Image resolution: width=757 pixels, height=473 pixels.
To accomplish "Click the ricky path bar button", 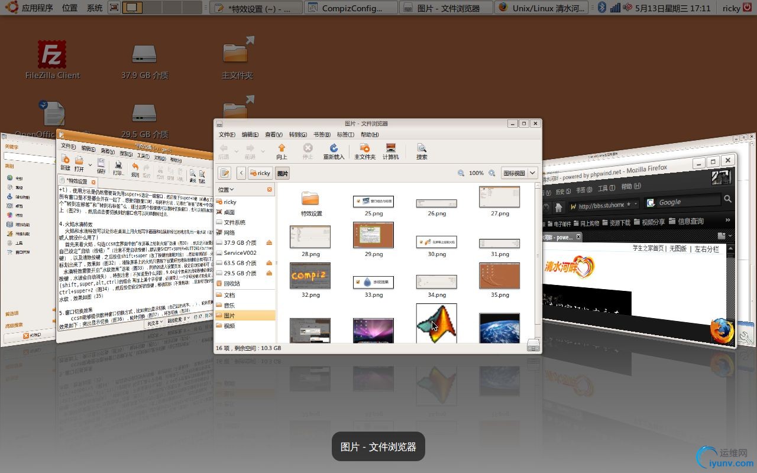I will click(260, 173).
